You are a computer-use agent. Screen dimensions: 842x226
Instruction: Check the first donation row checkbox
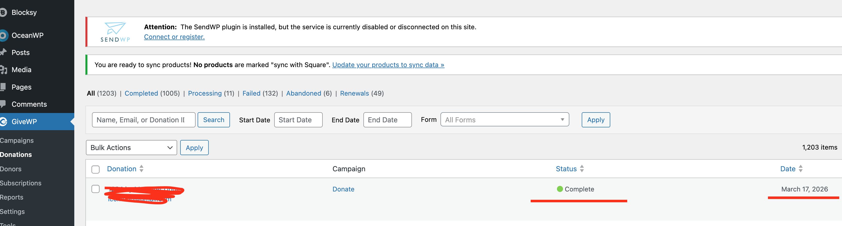coord(96,189)
